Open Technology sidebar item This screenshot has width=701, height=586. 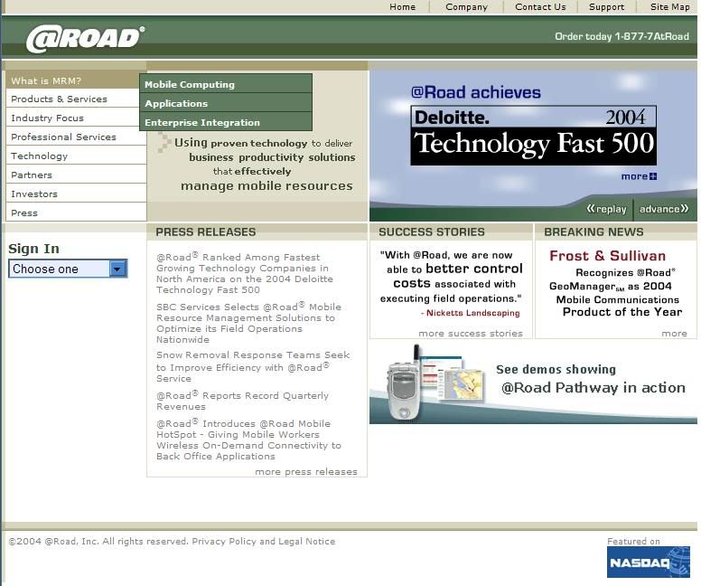pos(77,156)
